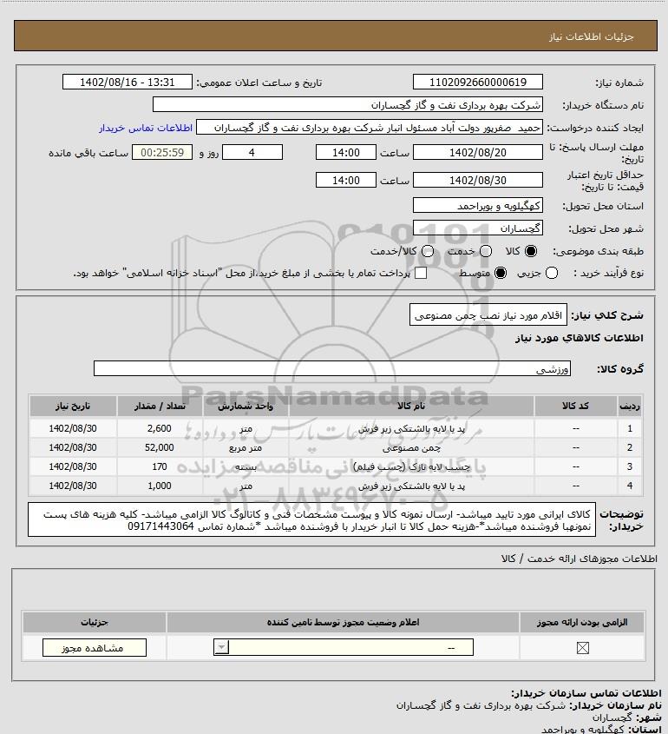Click the buyer organization name field
This screenshot has width=668, height=734.
348,105
